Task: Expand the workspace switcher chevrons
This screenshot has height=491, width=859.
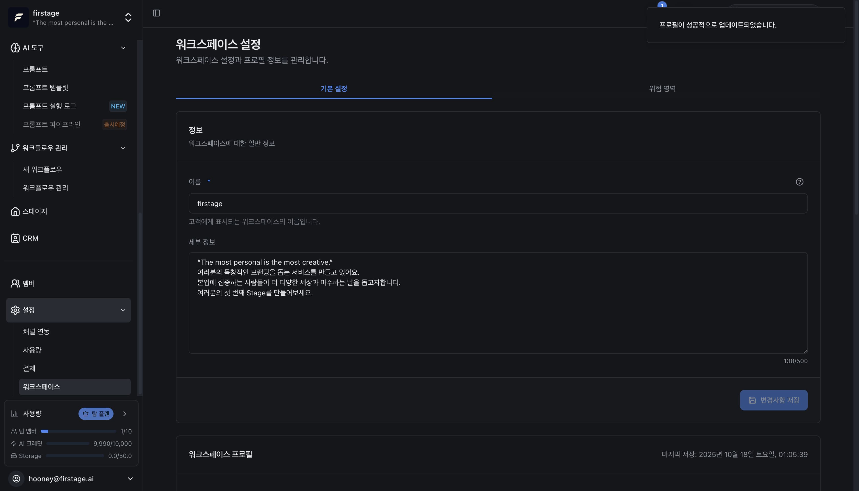Action: [x=128, y=17]
